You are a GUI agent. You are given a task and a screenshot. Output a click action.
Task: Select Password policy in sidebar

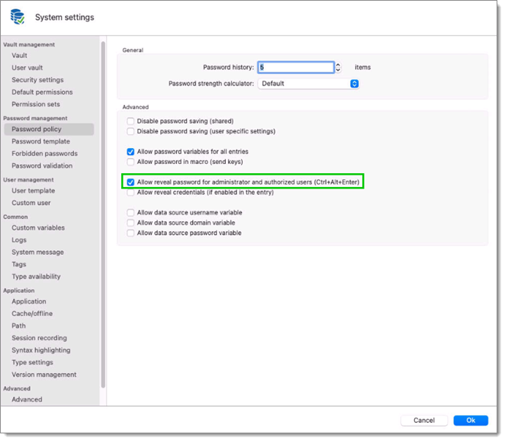49,129
